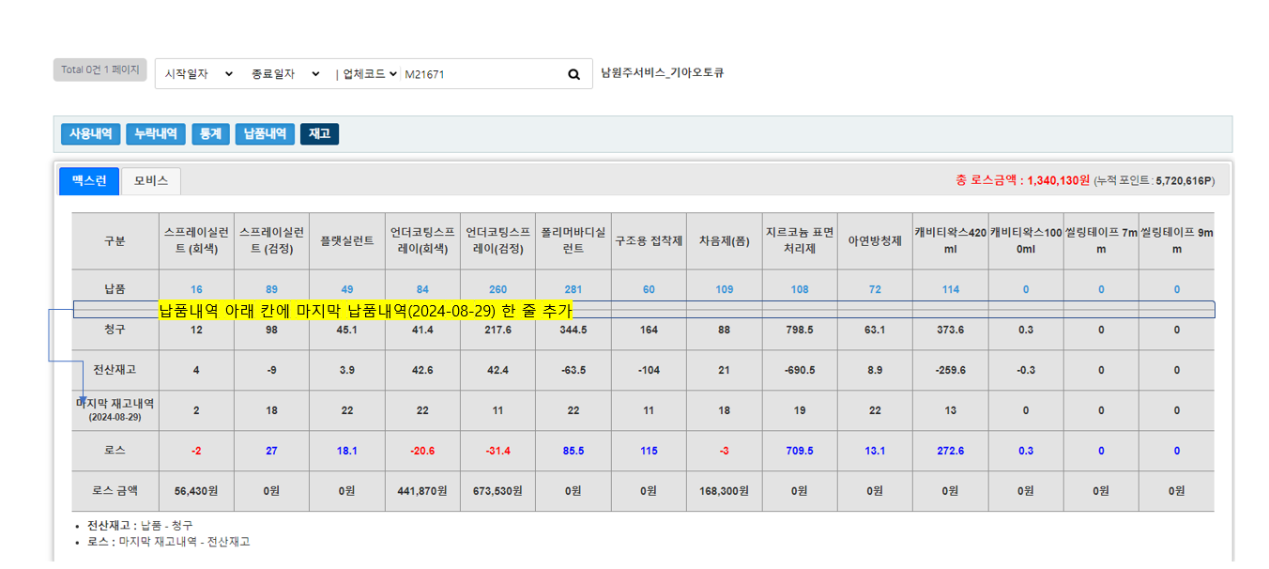Switch to the 모비스 tab
The image size is (1269, 569).
tap(151, 181)
